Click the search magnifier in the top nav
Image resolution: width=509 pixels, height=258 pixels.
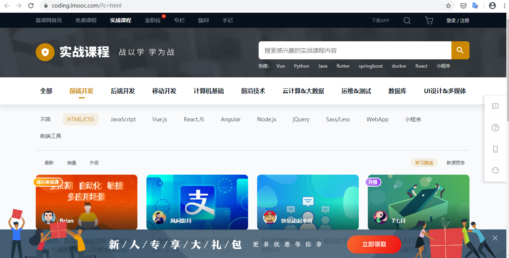pyautogui.click(x=407, y=20)
